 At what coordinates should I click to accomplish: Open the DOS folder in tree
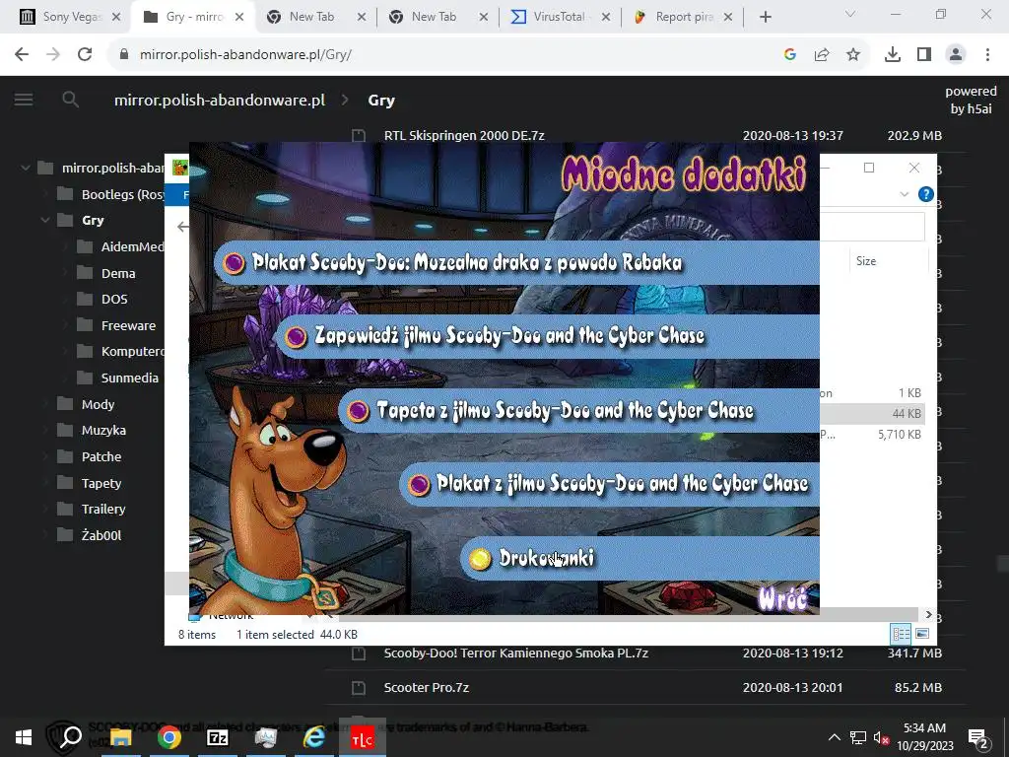[114, 300]
